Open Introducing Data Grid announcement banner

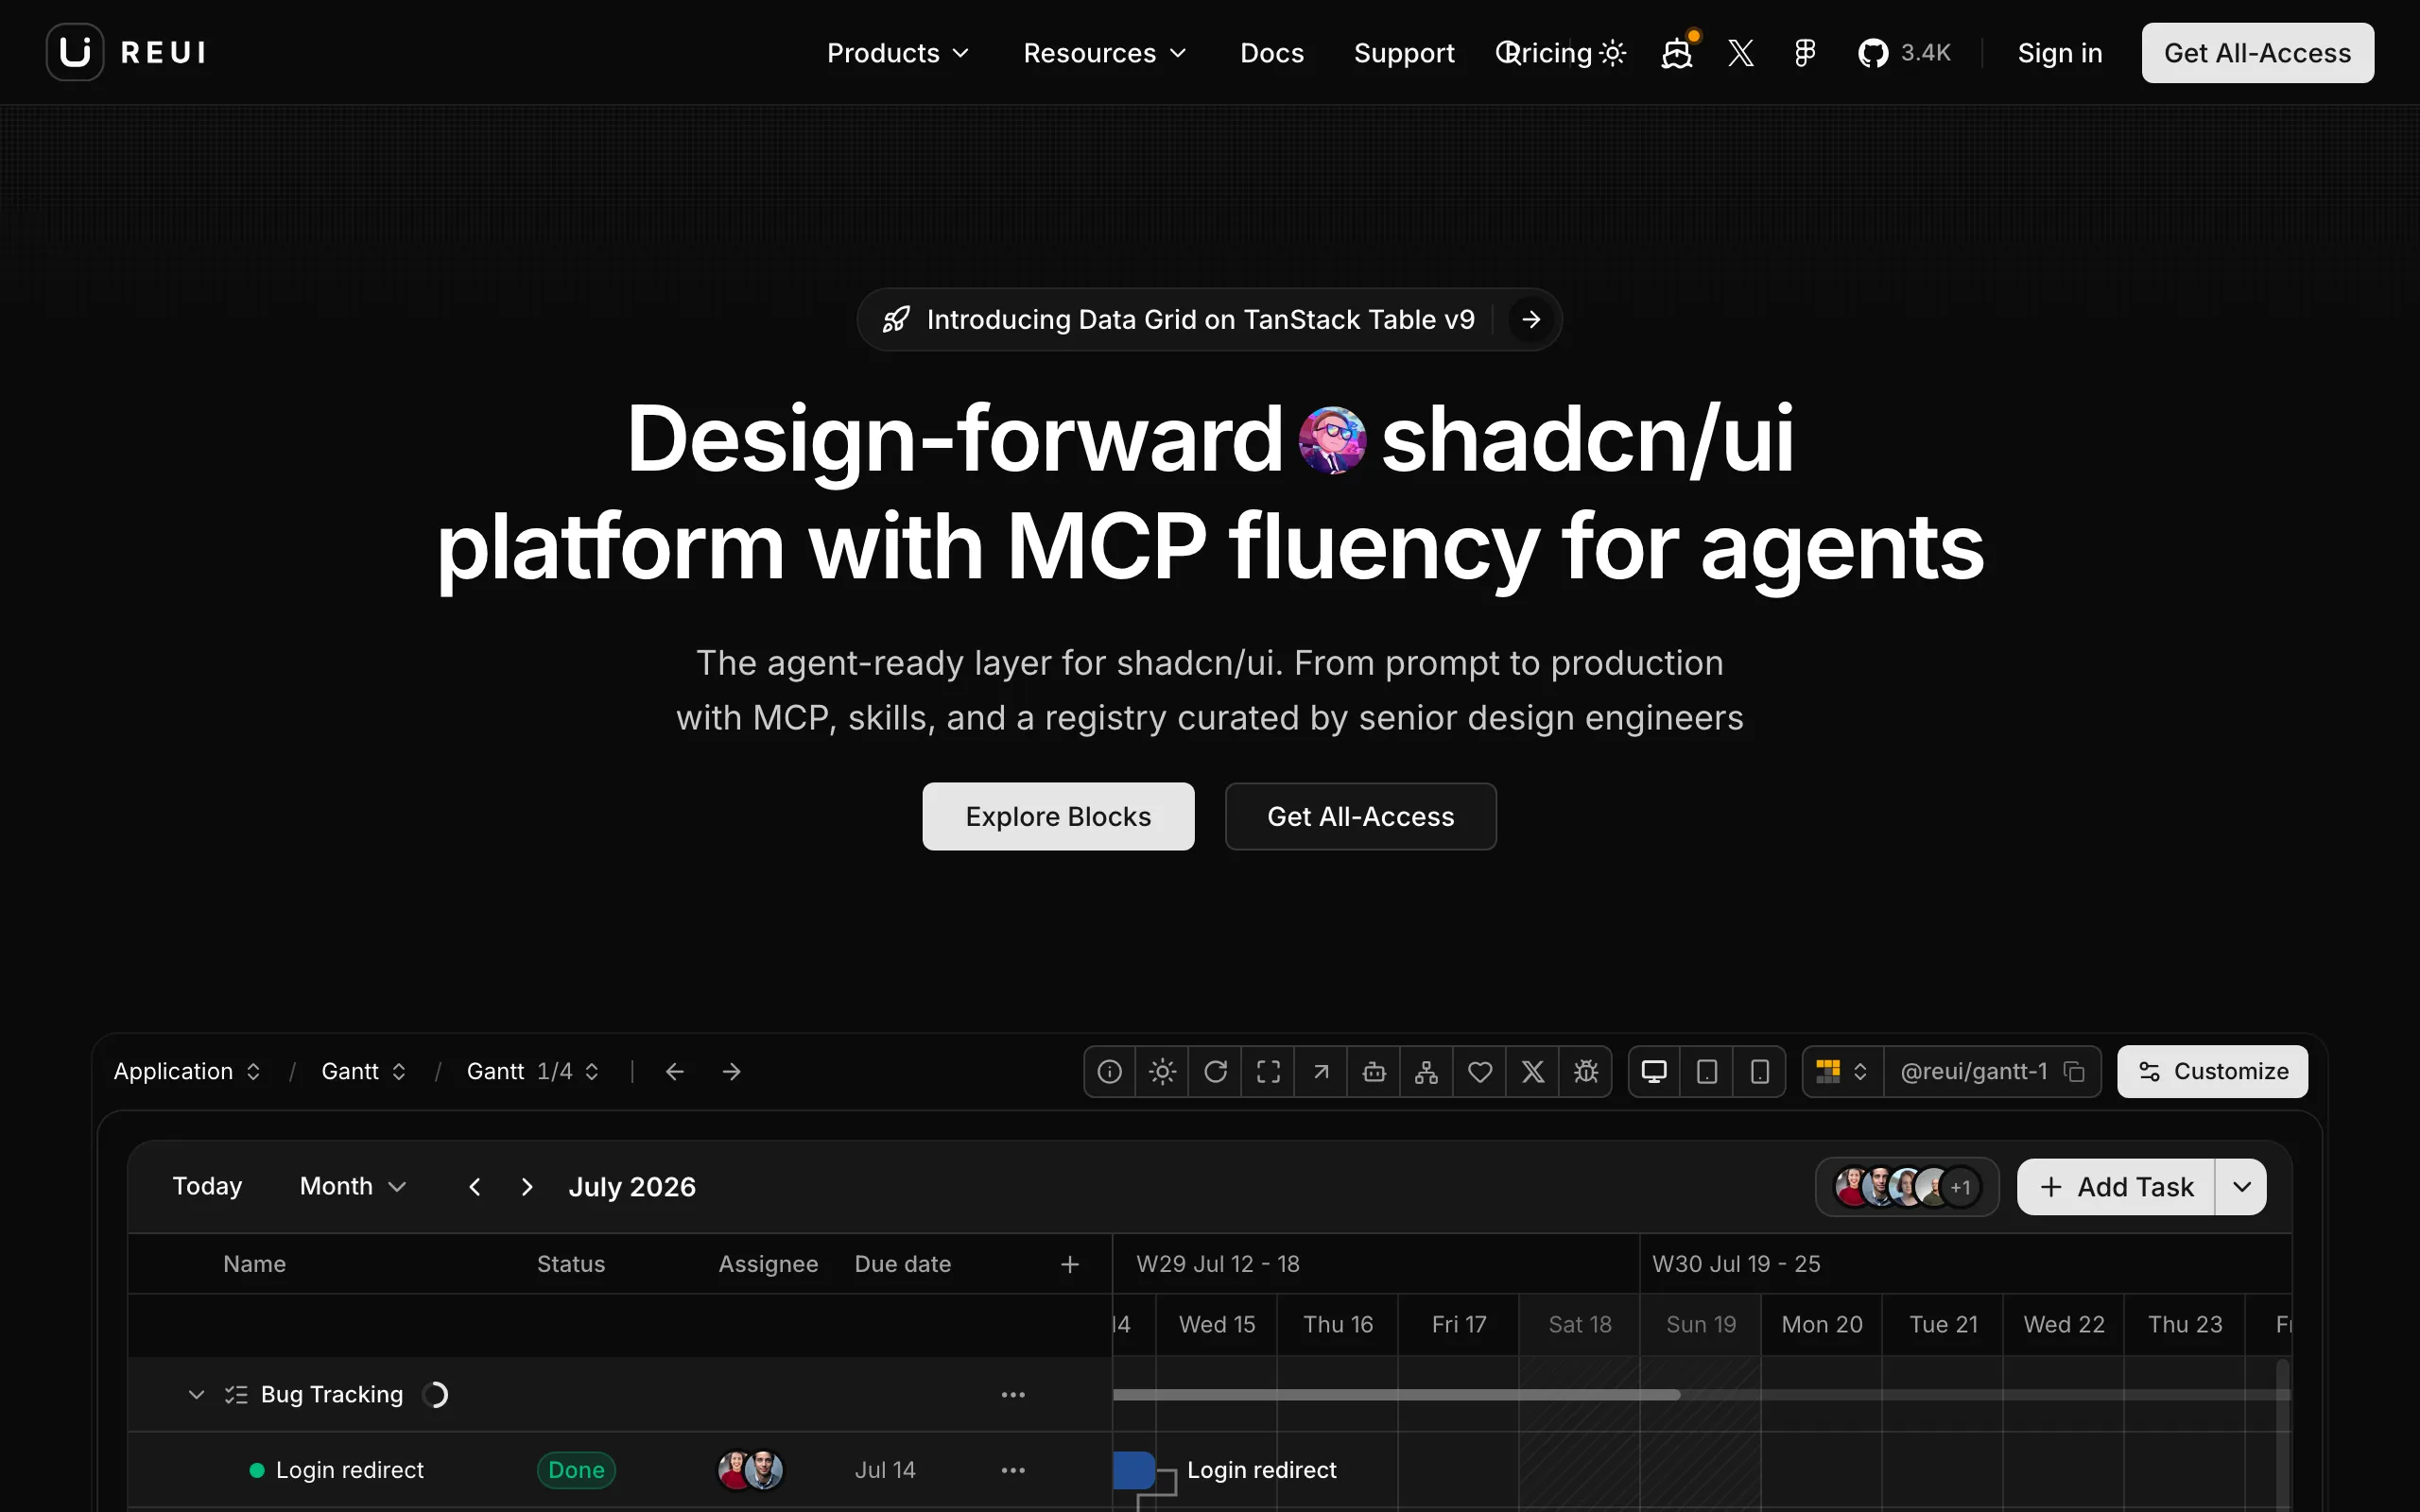tap(1209, 319)
